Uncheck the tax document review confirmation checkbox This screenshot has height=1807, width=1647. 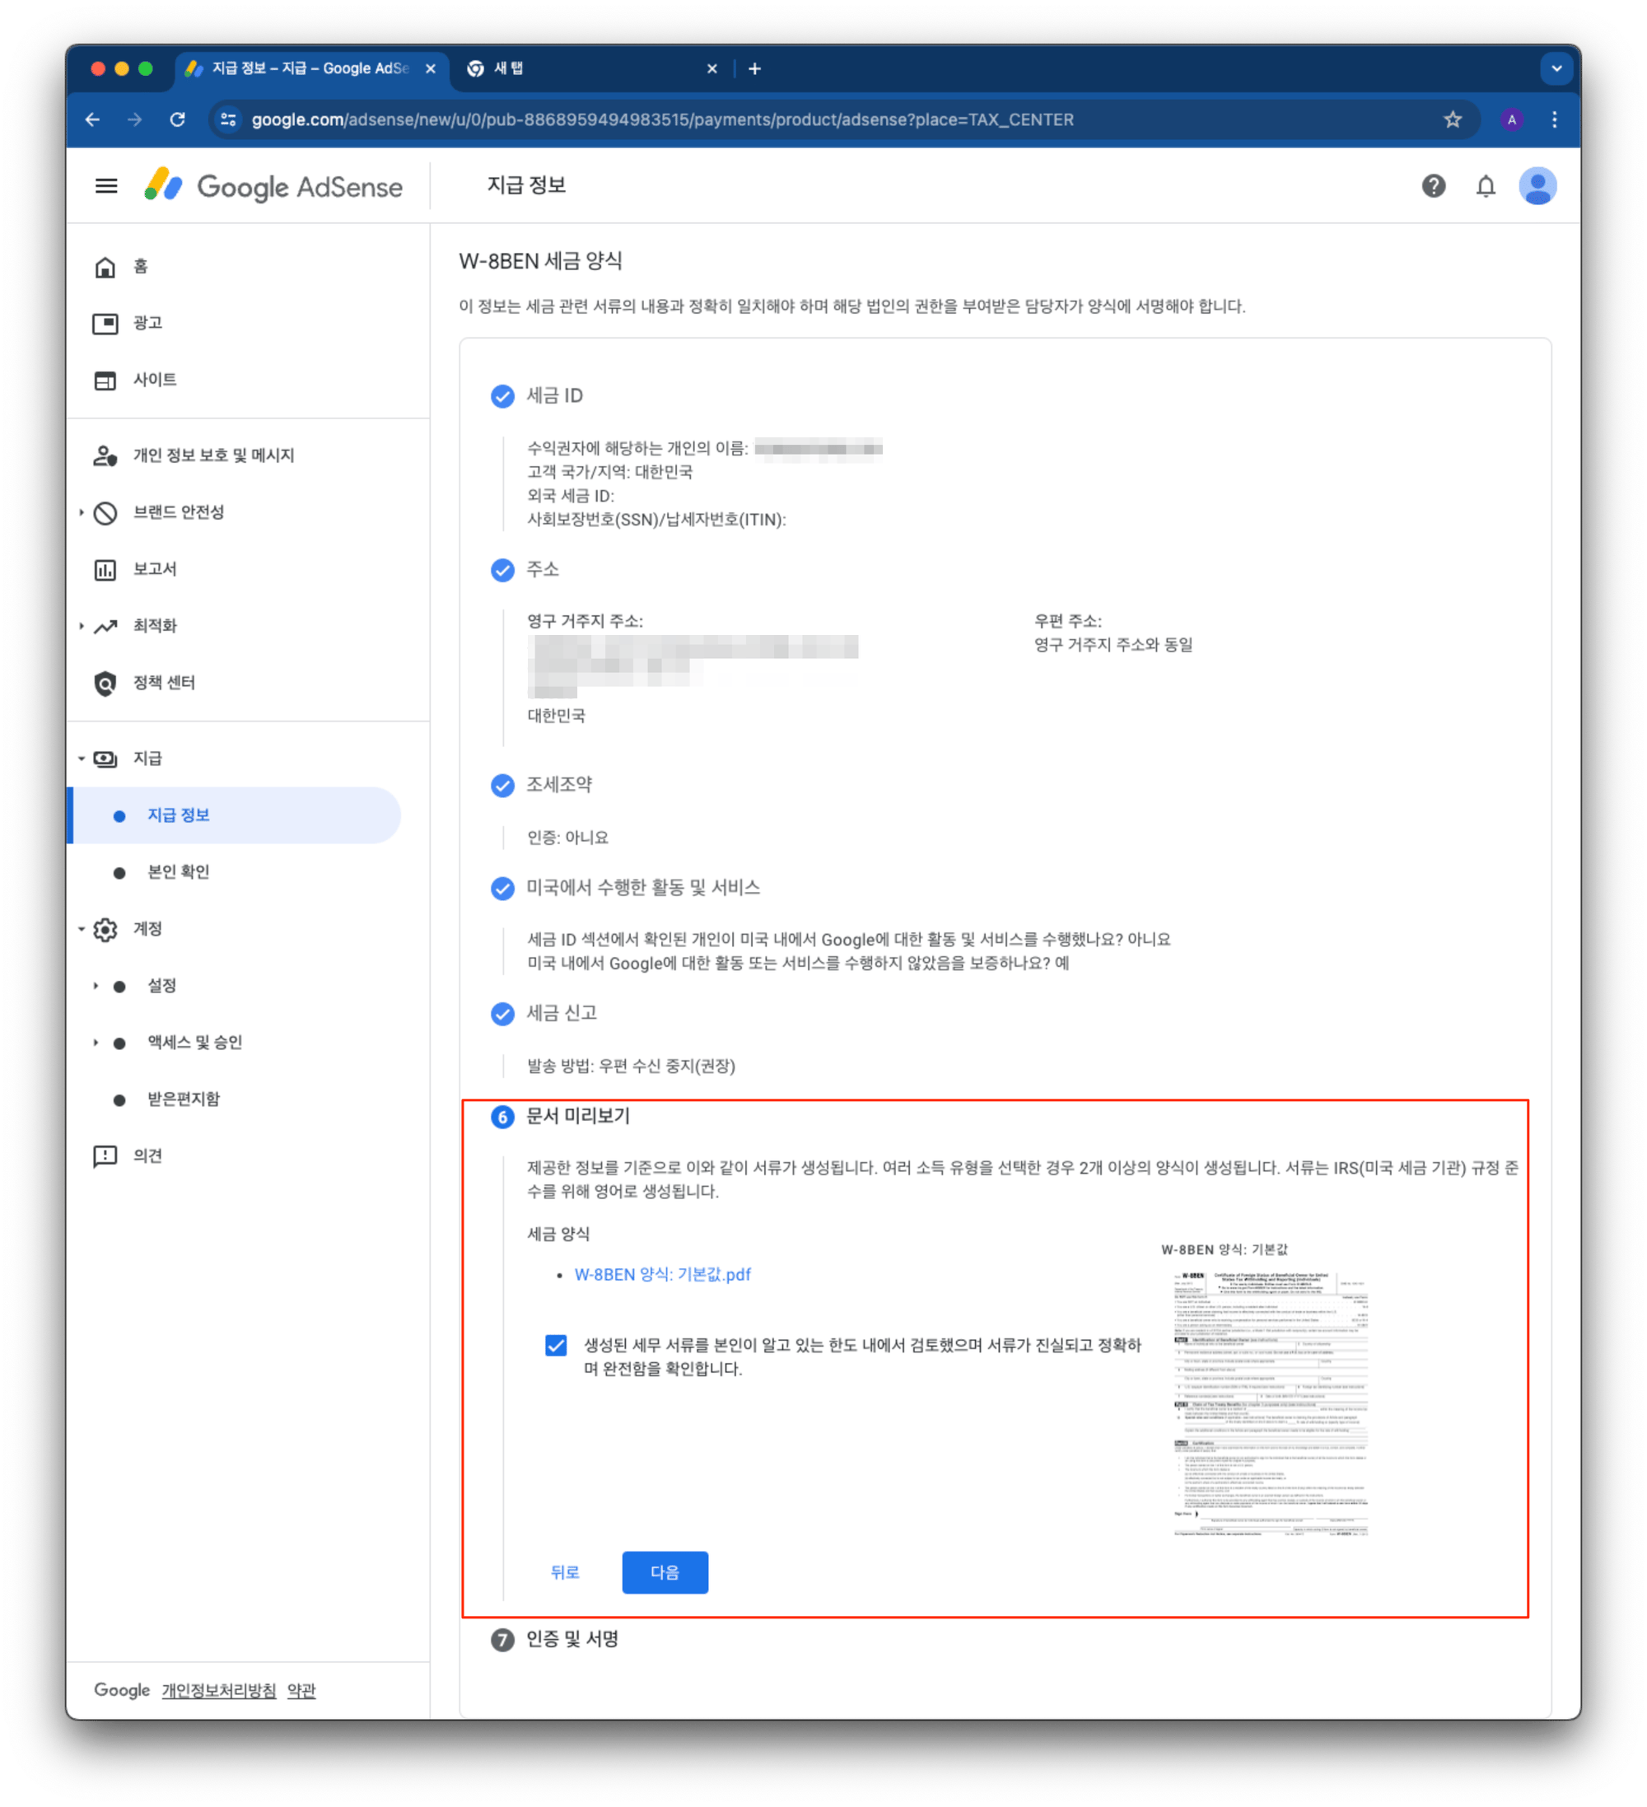tap(556, 1344)
